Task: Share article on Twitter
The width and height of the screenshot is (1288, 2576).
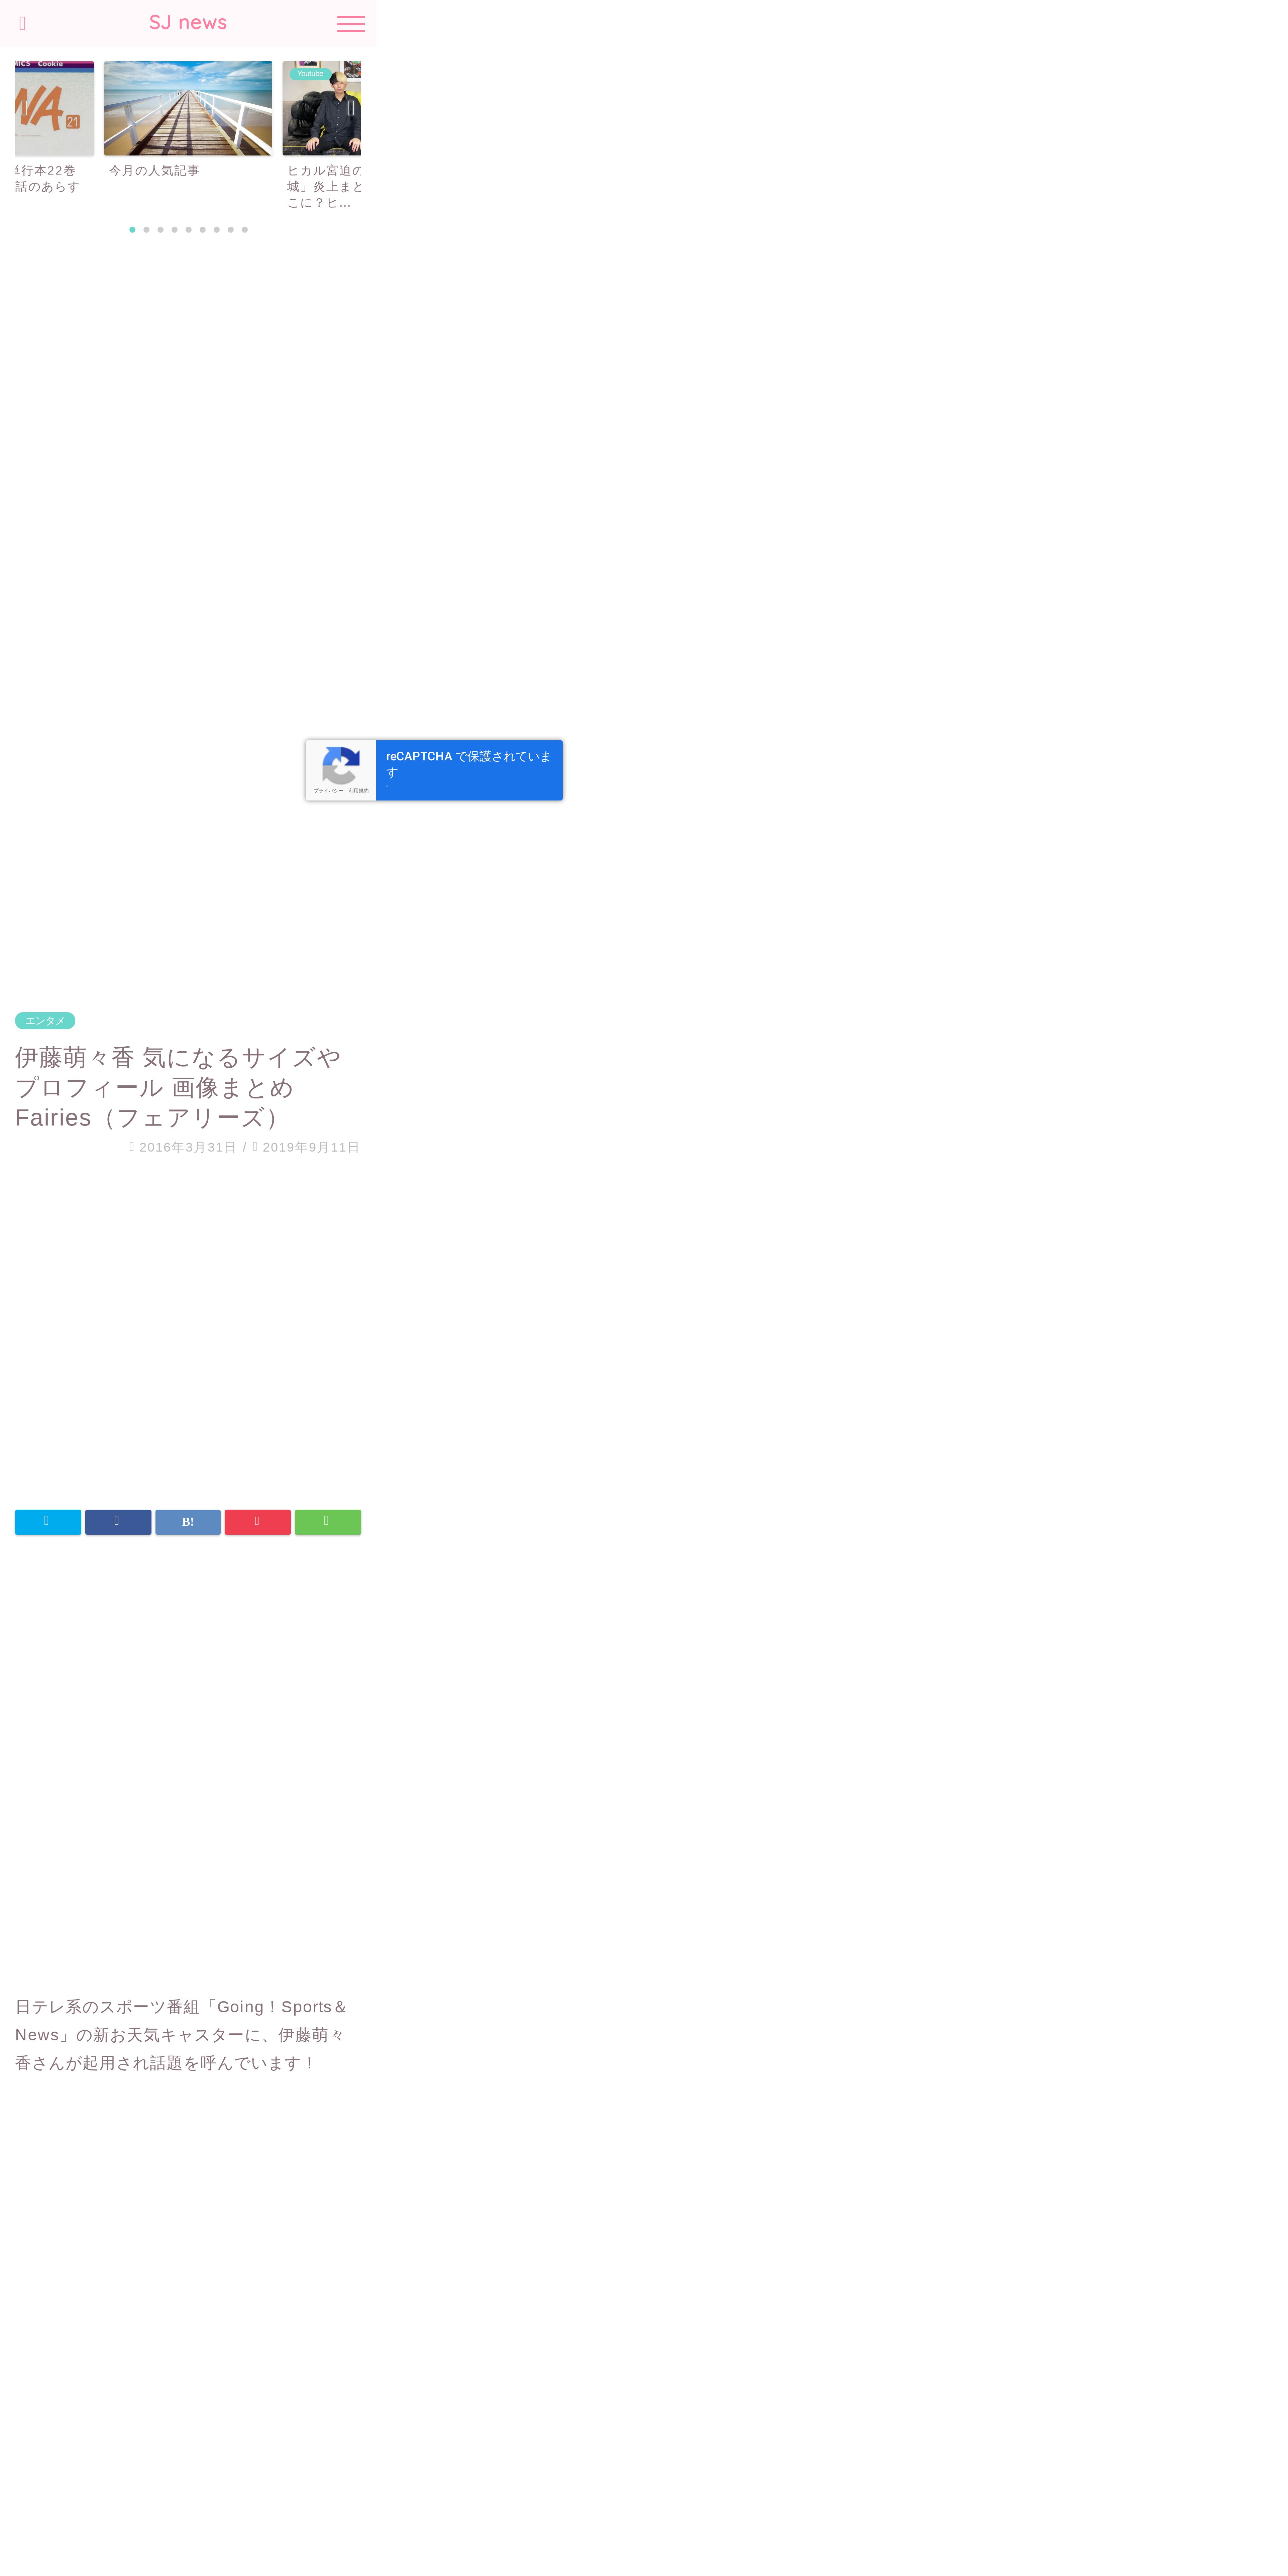Action: pos(48,1522)
